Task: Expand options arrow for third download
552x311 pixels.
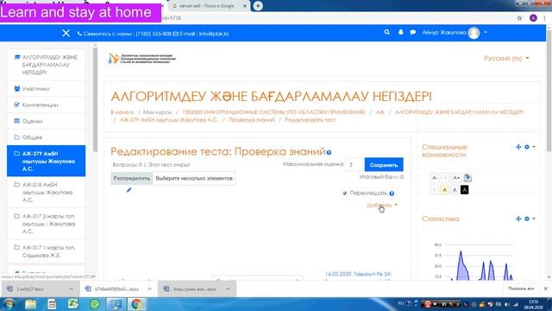Action: [228, 289]
